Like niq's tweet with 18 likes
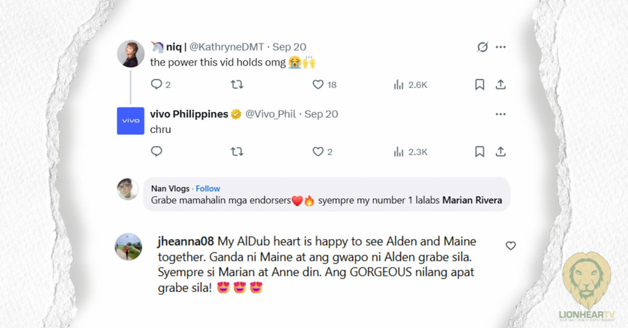This screenshot has height=328, width=628. click(x=318, y=84)
